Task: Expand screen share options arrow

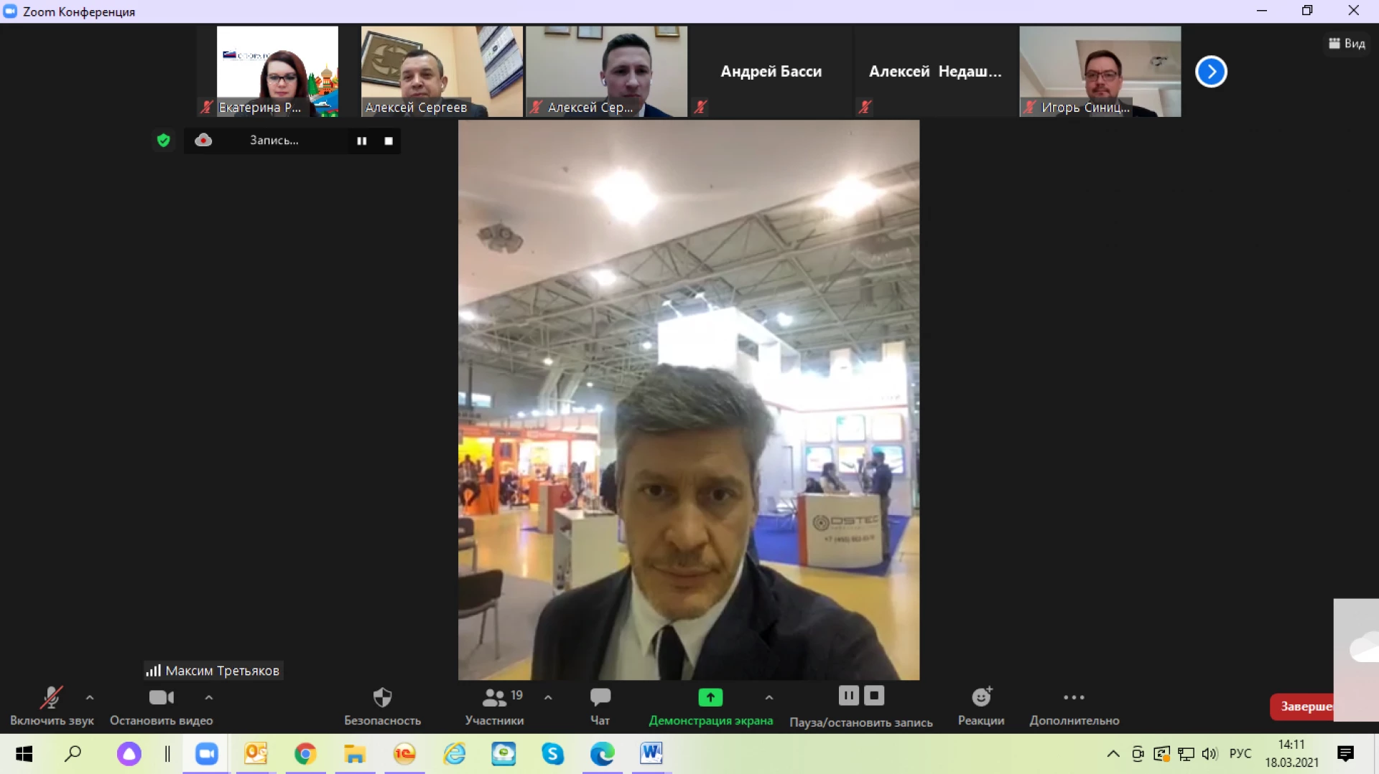Action: 769,697
